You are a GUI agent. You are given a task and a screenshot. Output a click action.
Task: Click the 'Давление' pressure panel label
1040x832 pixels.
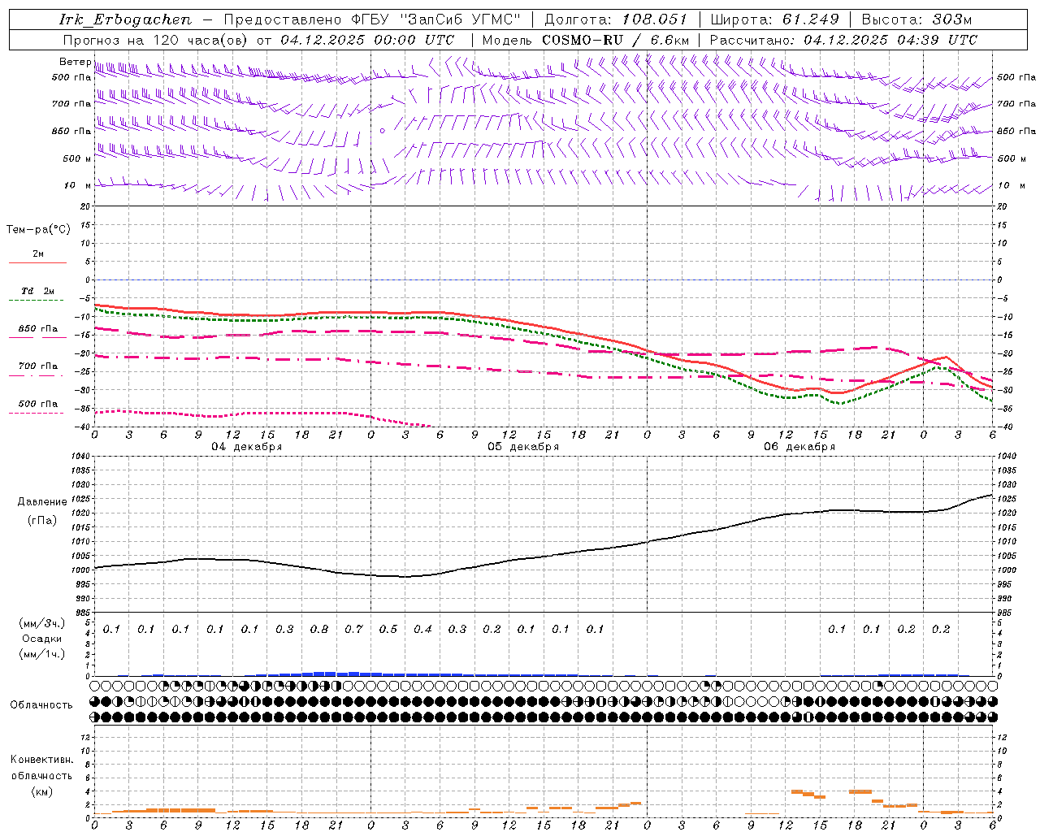[42, 502]
